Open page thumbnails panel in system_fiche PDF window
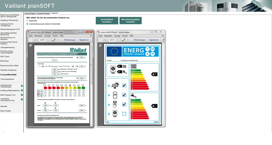This screenshot has width=272, height=145. (x=30, y=46)
